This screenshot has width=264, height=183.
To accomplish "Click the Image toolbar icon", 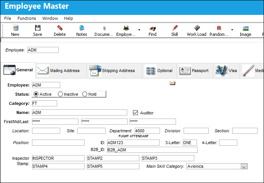I will click(x=245, y=28).
